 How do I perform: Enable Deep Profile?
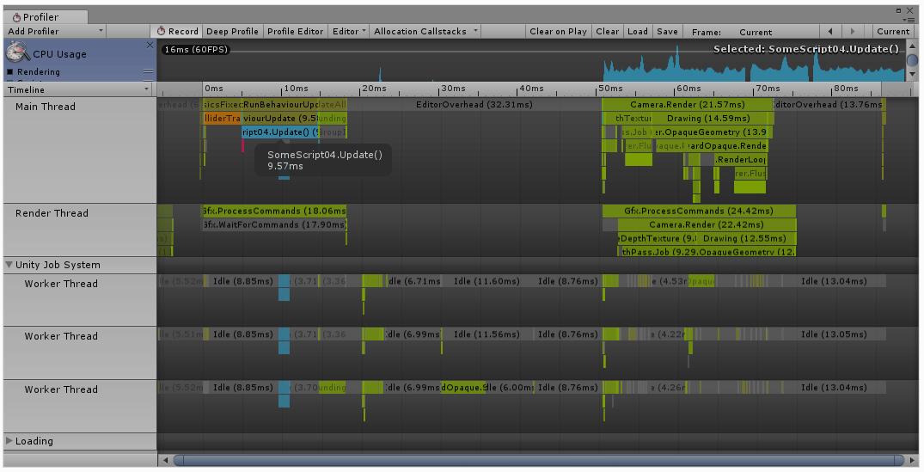pos(232,31)
